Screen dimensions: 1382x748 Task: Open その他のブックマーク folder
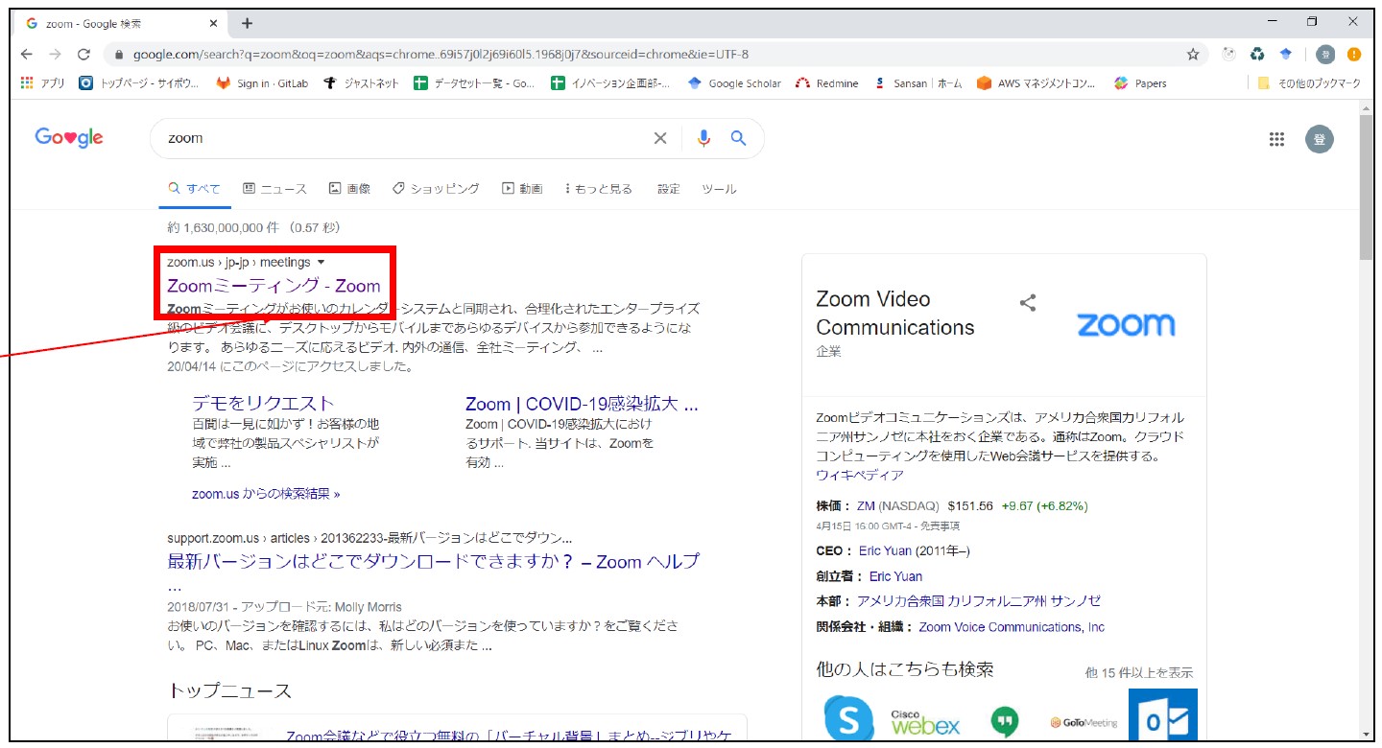click(1309, 83)
